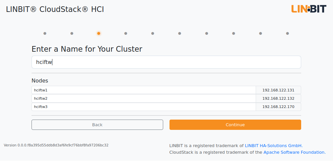This screenshot has width=333, height=161.
Task: Click the active orange step dot
Action: [x=99, y=33]
